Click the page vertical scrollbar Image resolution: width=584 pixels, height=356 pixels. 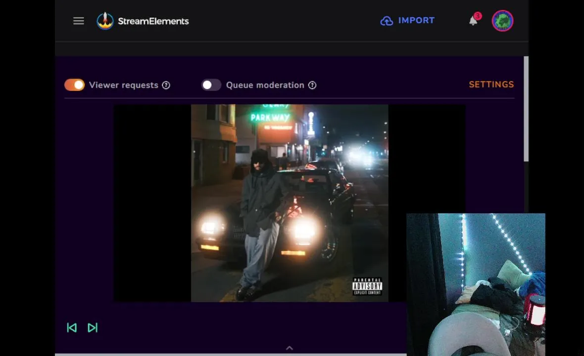point(526,109)
